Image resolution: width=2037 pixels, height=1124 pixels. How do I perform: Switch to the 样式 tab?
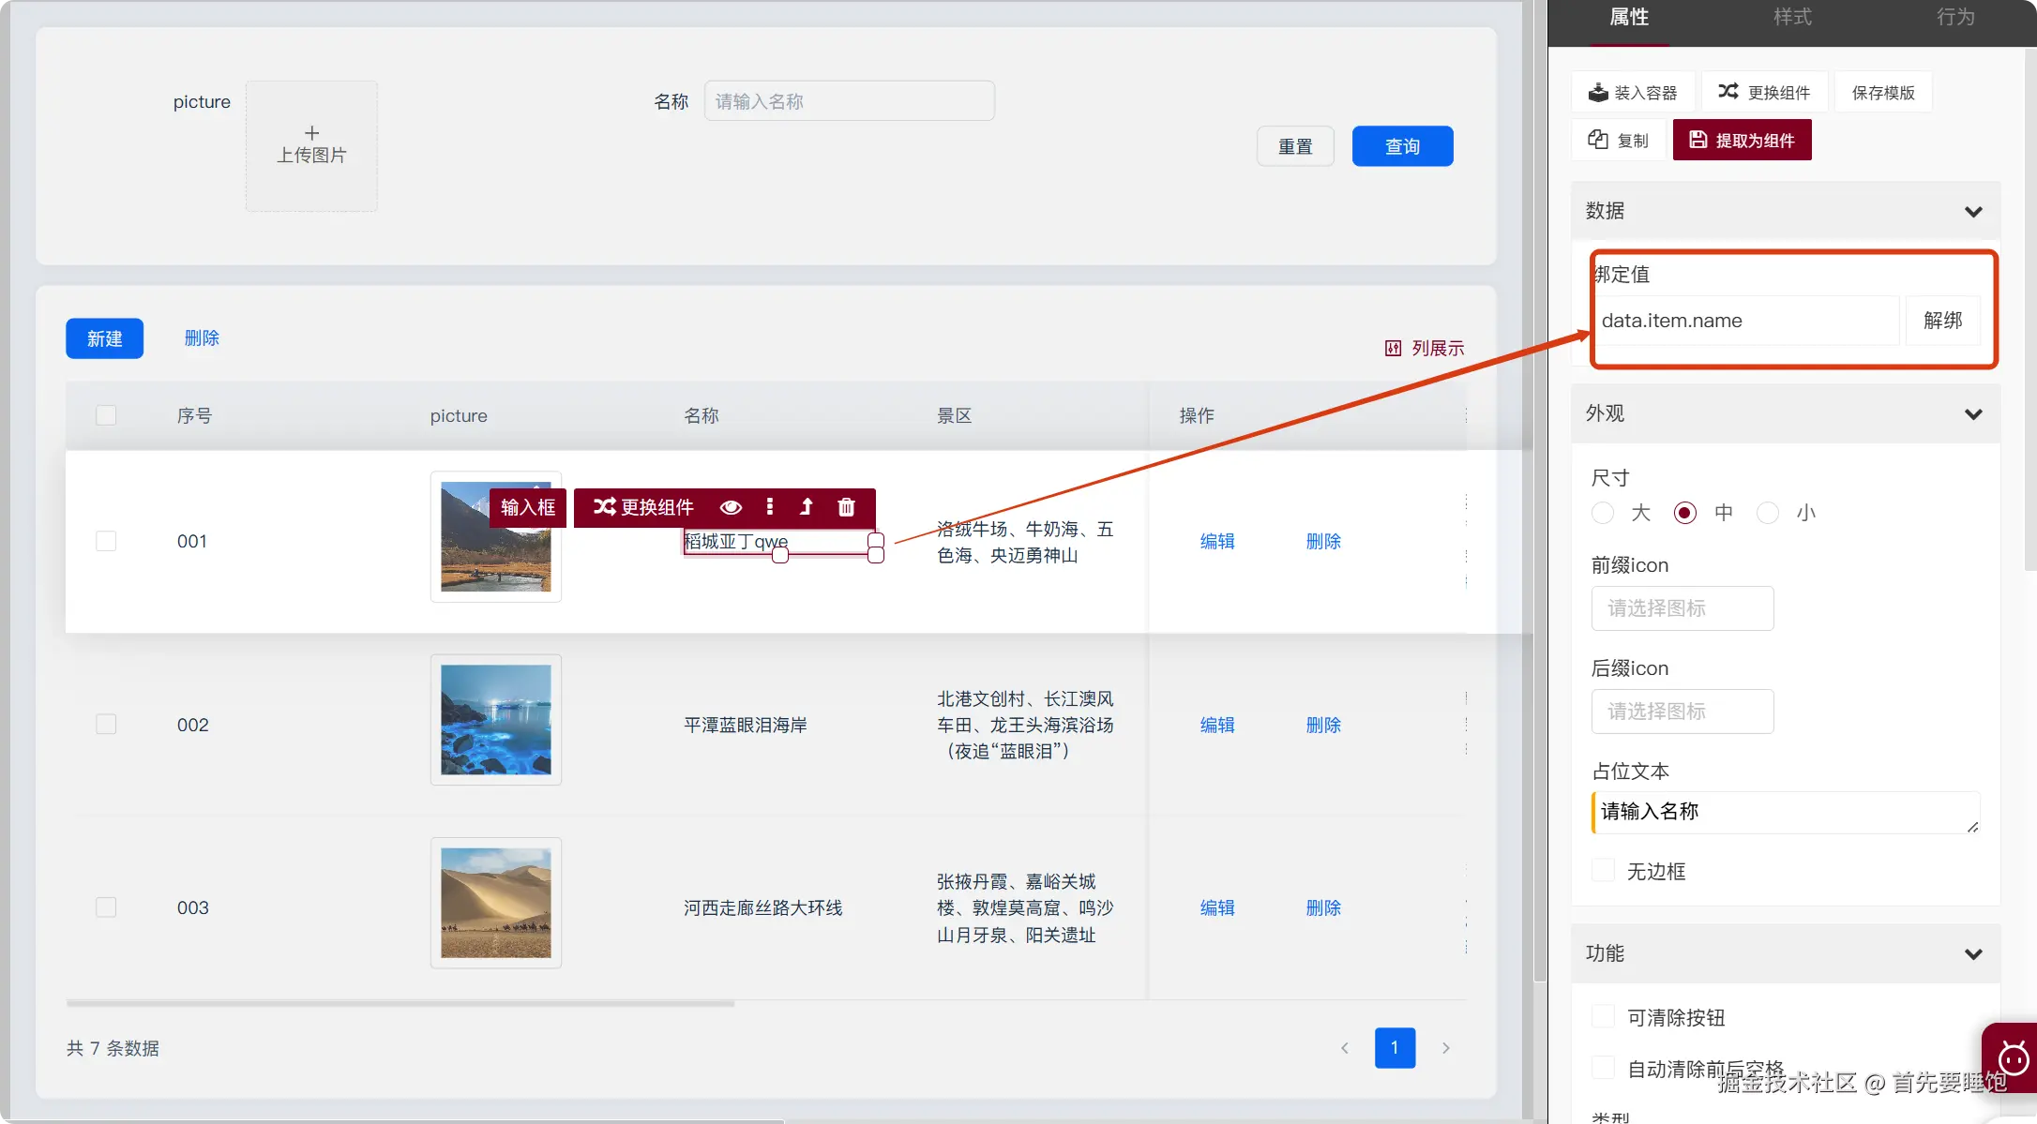tap(1791, 18)
